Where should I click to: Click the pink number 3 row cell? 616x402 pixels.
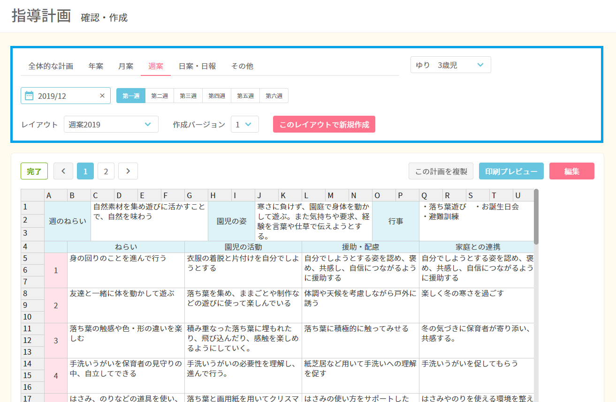[x=56, y=341]
